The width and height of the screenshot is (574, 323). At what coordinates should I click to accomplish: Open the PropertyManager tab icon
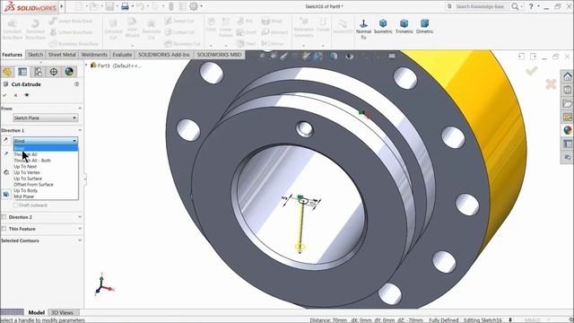pos(22,72)
